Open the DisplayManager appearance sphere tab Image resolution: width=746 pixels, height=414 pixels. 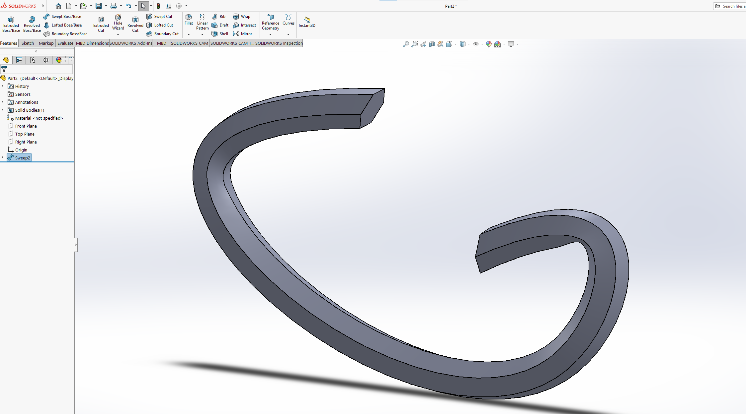[59, 60]
